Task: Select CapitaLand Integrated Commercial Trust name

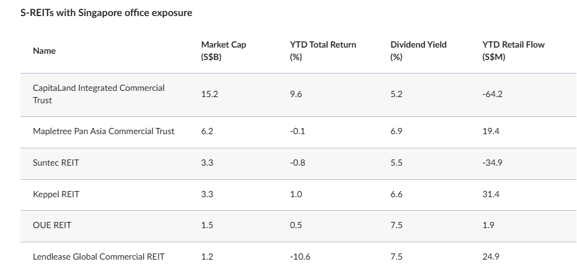Action: click(x=99, y=94)
